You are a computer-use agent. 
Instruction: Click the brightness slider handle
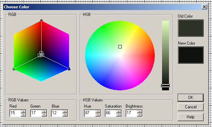[x=166, y=85]
